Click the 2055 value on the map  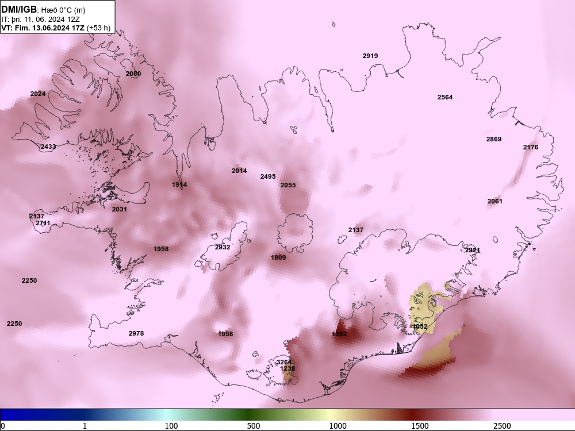288,185
